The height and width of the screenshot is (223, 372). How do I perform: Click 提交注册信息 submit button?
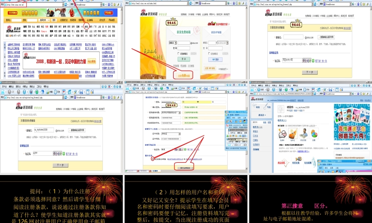tap(185, 168)
